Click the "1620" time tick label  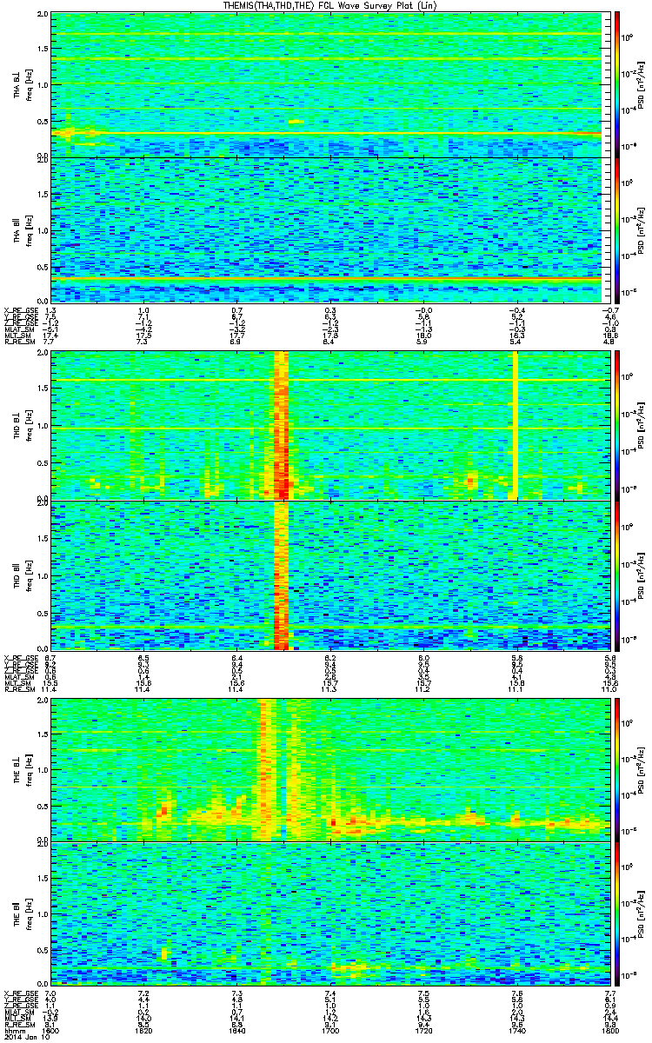(x=143, y=1030)
